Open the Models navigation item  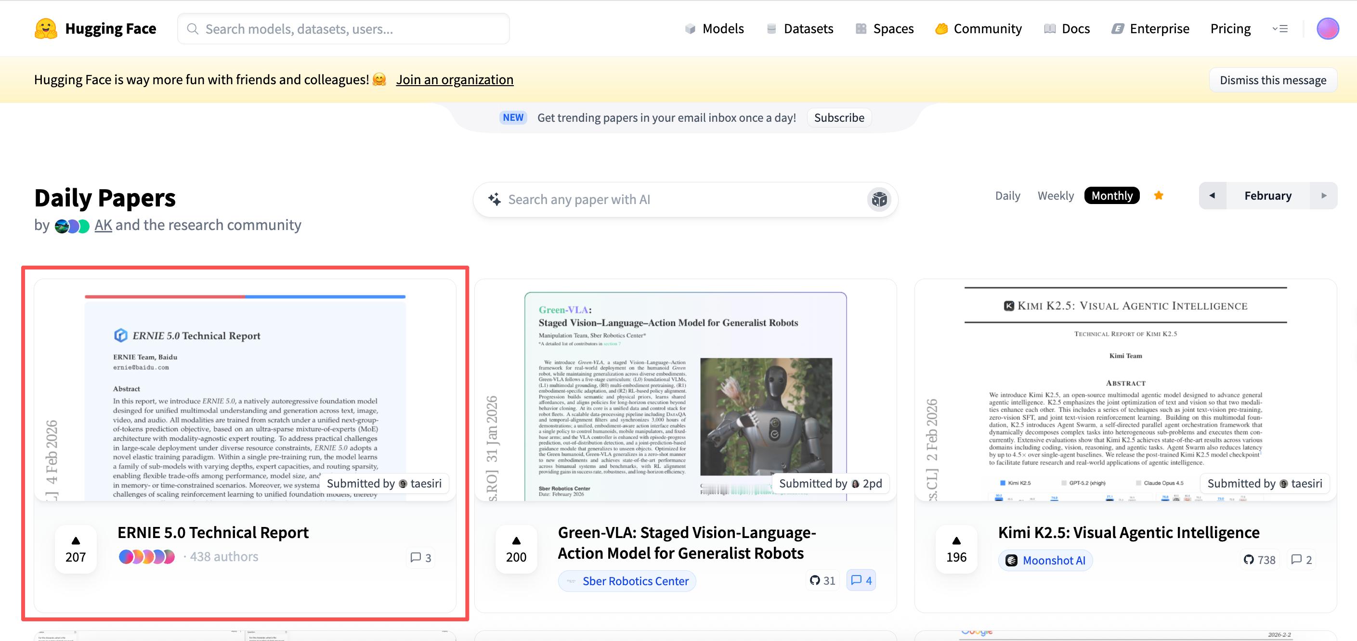[714, 29]
